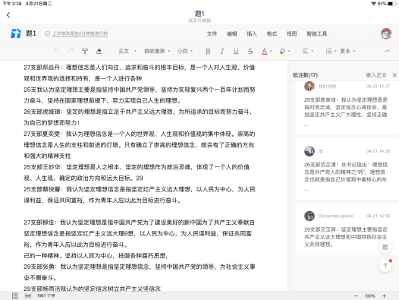Click the 批注数(17) comments header
The width and height of the screenshot is (399, 300).
tap(306, 75)
